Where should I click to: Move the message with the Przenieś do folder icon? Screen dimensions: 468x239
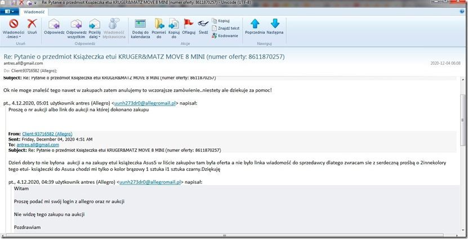pos(159,24)
